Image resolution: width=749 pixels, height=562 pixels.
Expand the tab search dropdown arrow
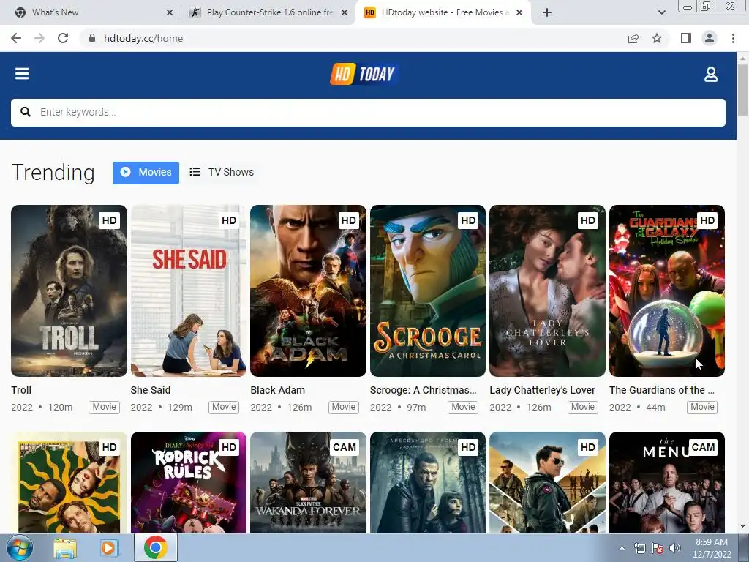(662, 12)
